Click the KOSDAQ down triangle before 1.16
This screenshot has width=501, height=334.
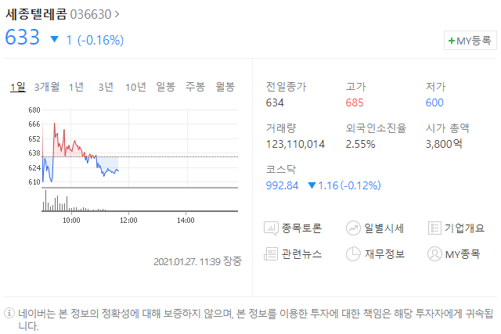pyautogui.click(x=312, y=185)
